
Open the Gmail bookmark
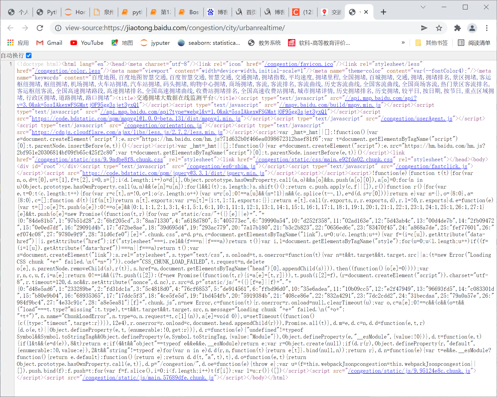tap(49, 43)
